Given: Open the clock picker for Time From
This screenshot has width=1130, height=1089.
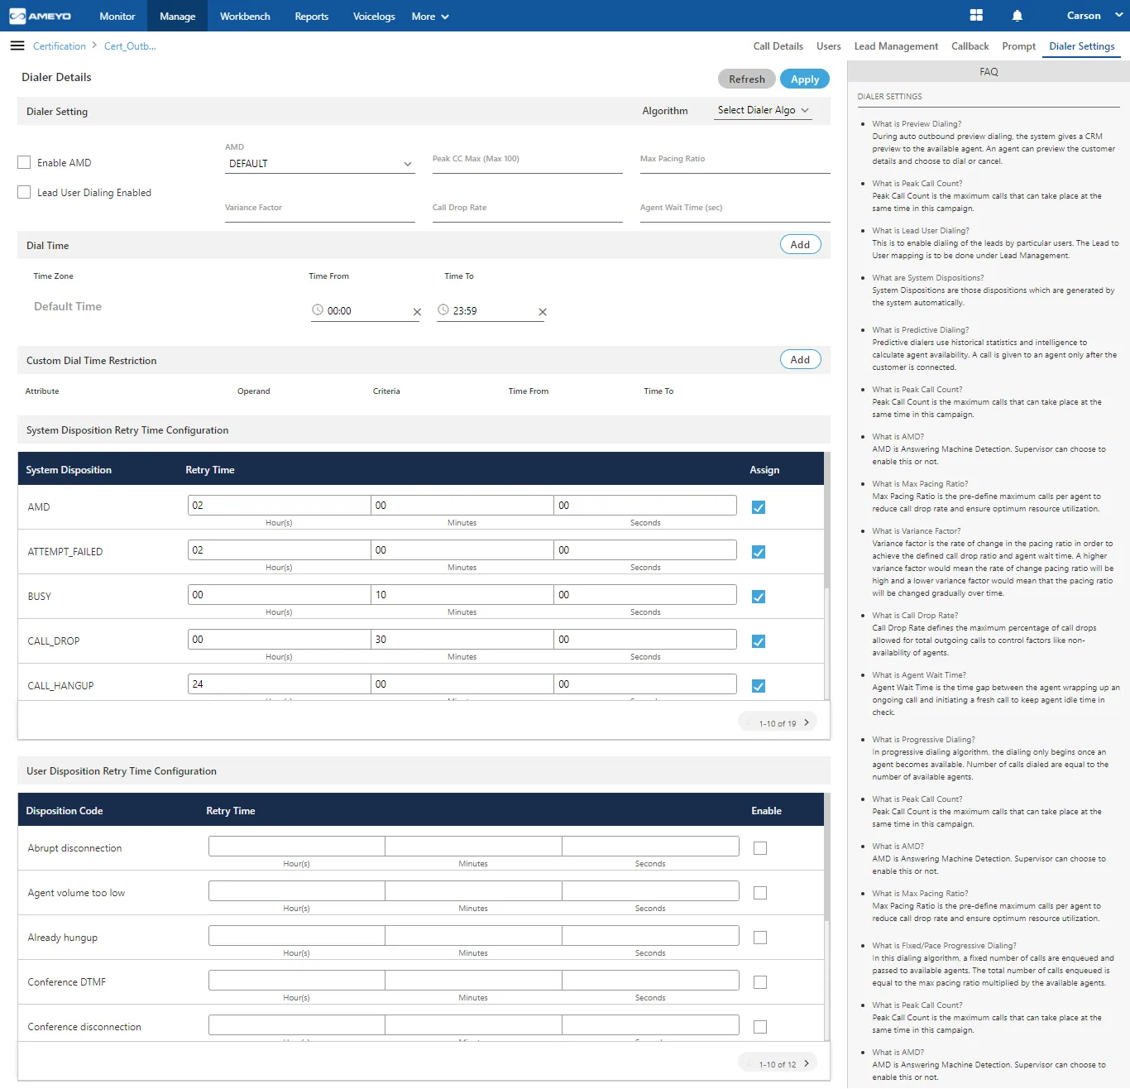Looking at the screenshot, I should tap(318, 310).
